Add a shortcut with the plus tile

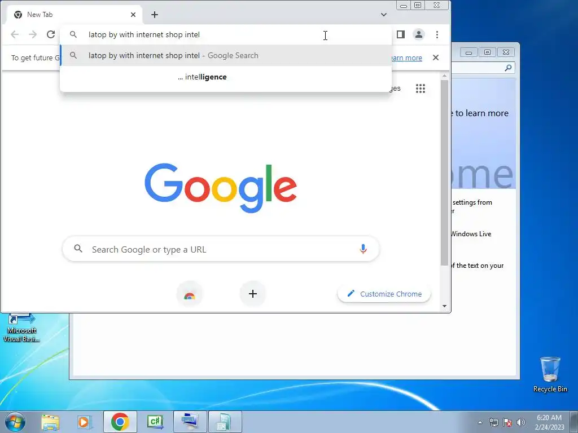(x=253, y=294)
